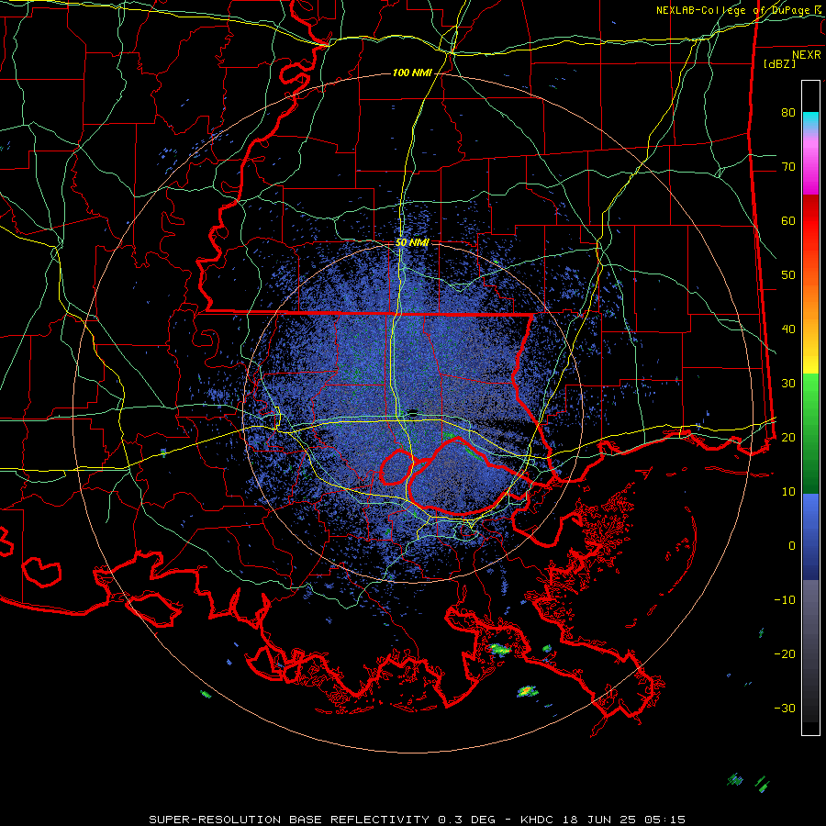Click the 20 value on the dBZ scale
The width and height of the screenshot is (826, 826).
tap(788, 437)
